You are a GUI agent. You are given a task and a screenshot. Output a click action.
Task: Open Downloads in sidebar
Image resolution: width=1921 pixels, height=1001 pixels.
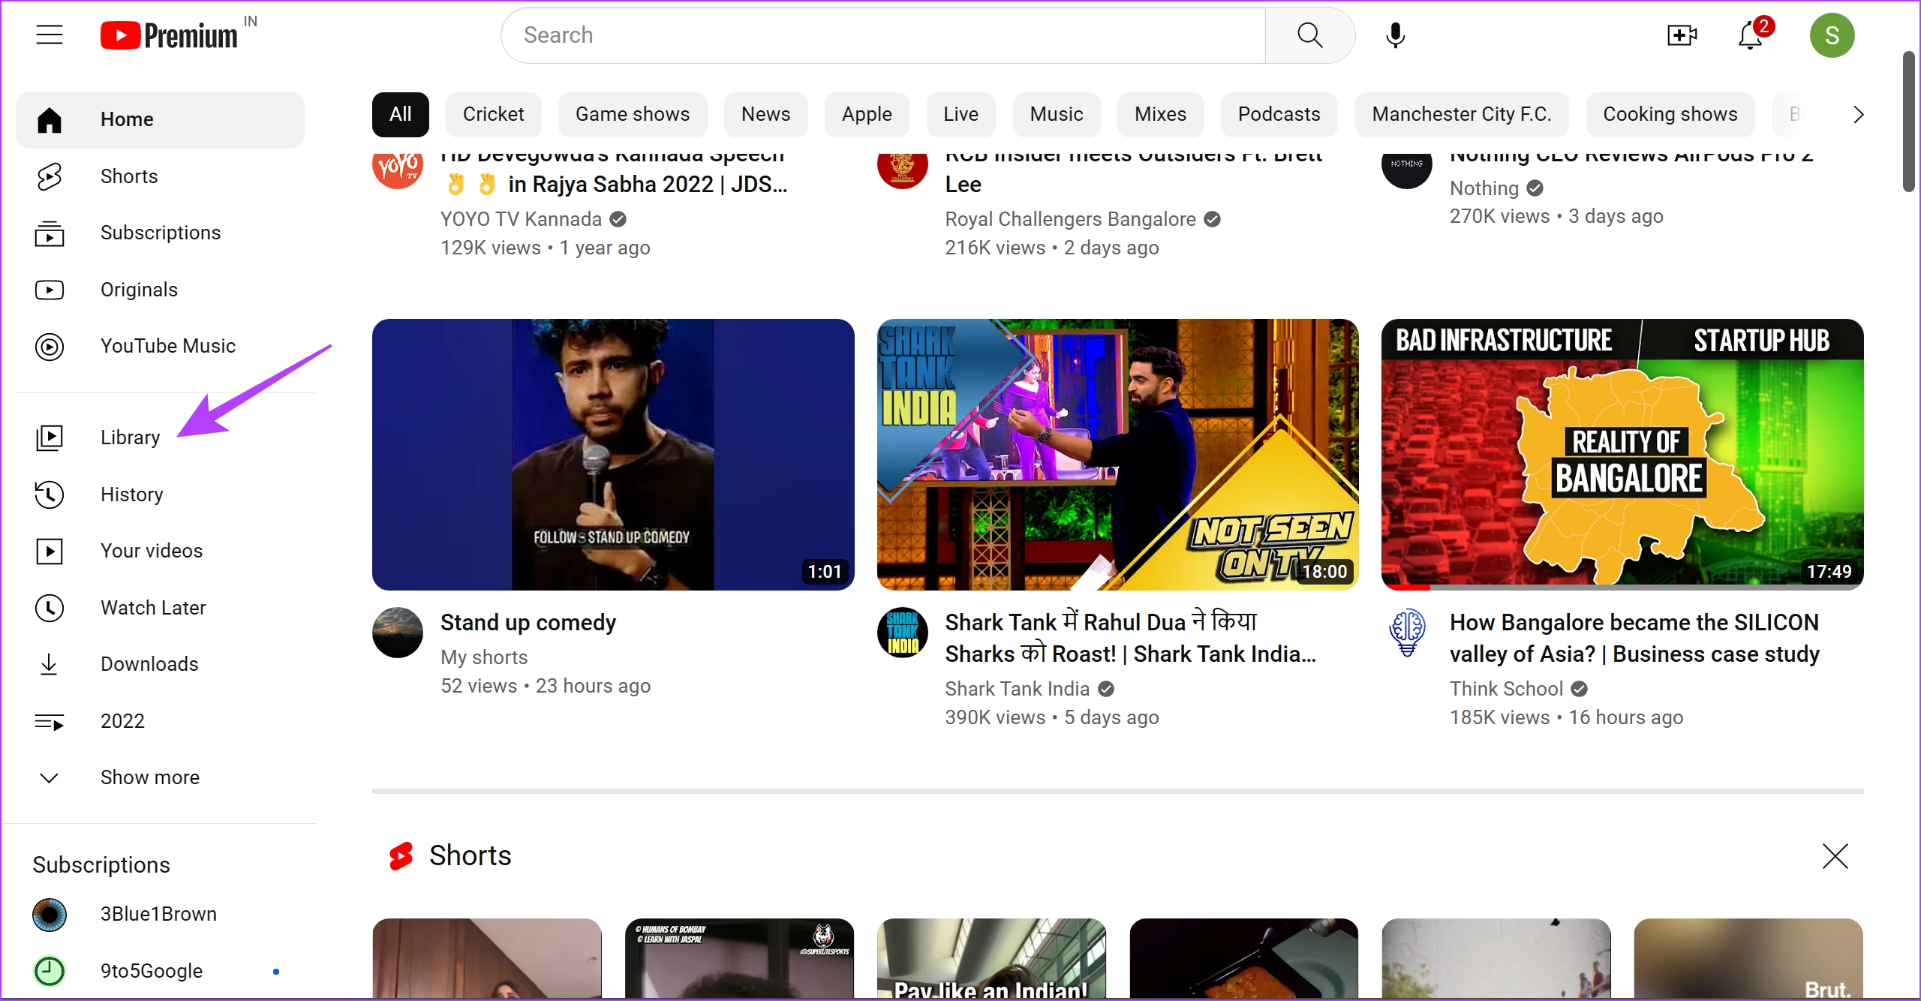tap(149, 664)
